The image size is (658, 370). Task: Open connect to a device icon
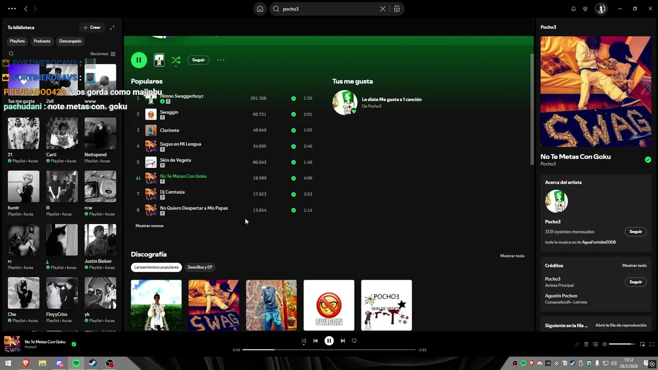click(x=595, y=344)
